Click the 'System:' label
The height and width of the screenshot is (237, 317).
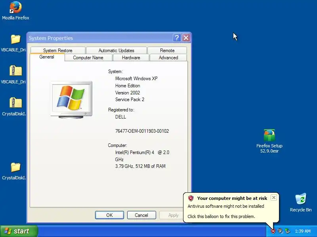point(115,71)
